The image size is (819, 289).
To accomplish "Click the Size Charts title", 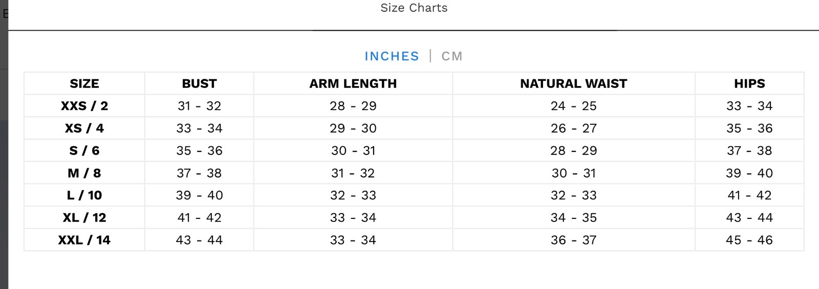I will tap(414, 8).
